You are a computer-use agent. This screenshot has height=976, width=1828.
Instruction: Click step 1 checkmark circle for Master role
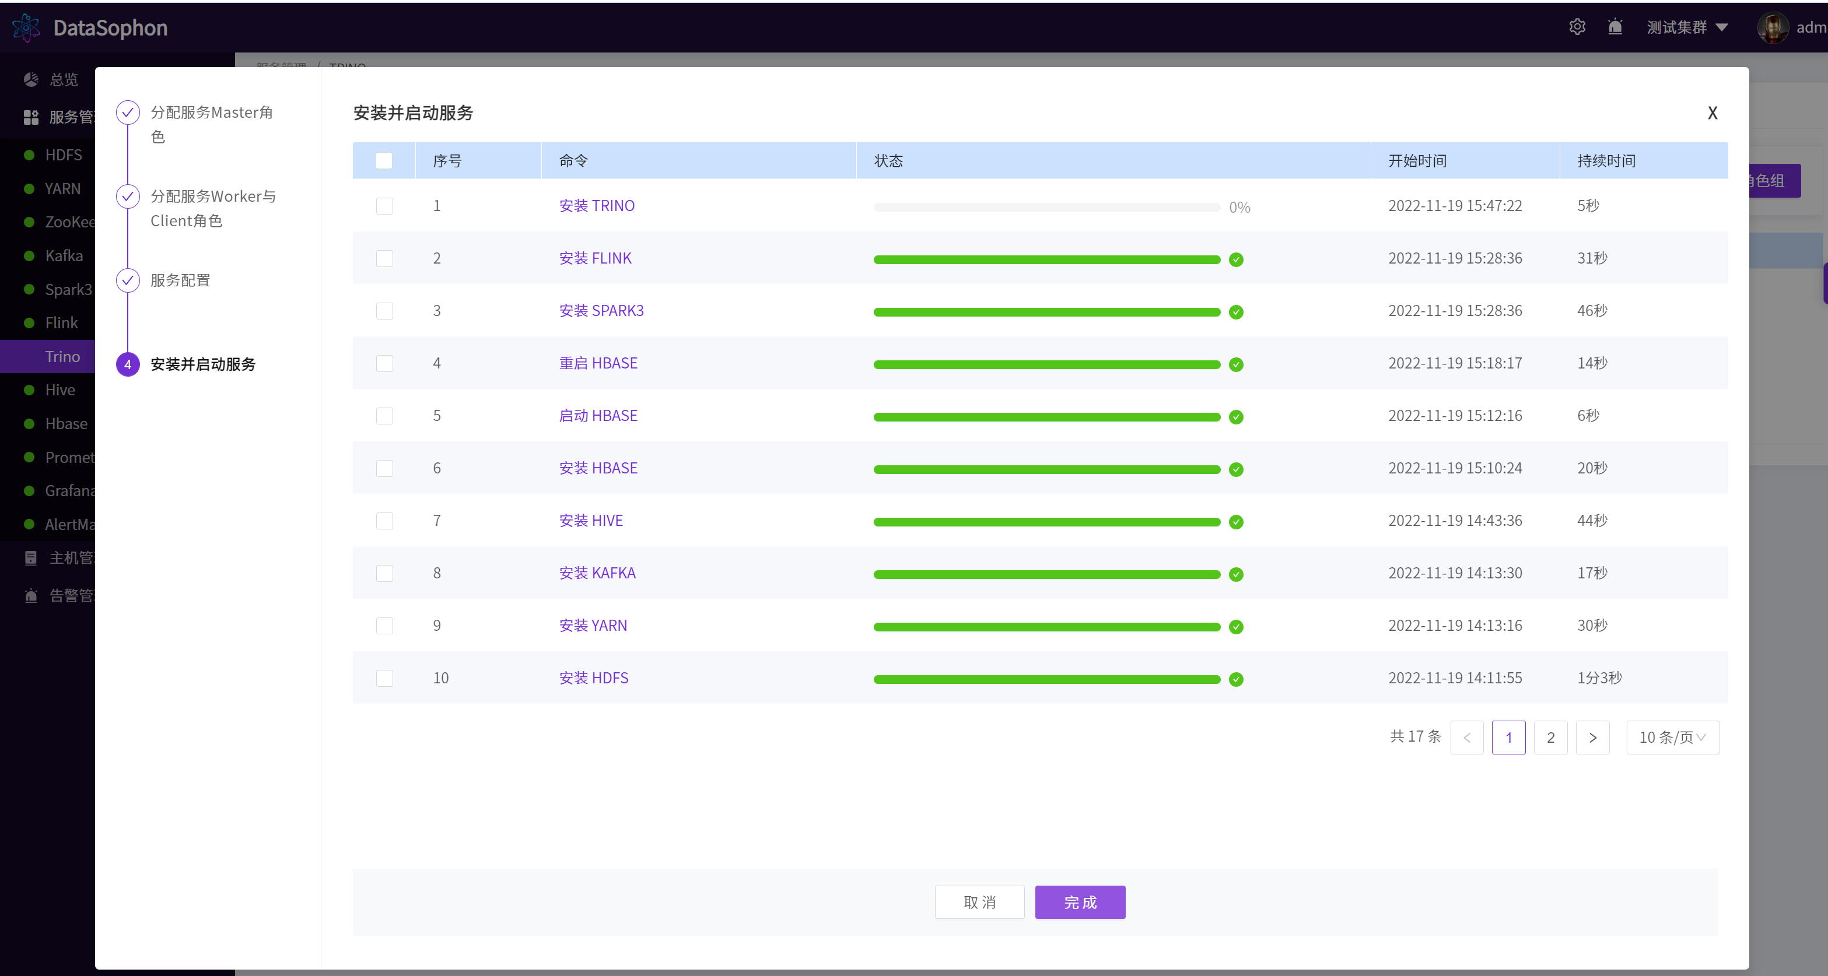pos(128,112)
